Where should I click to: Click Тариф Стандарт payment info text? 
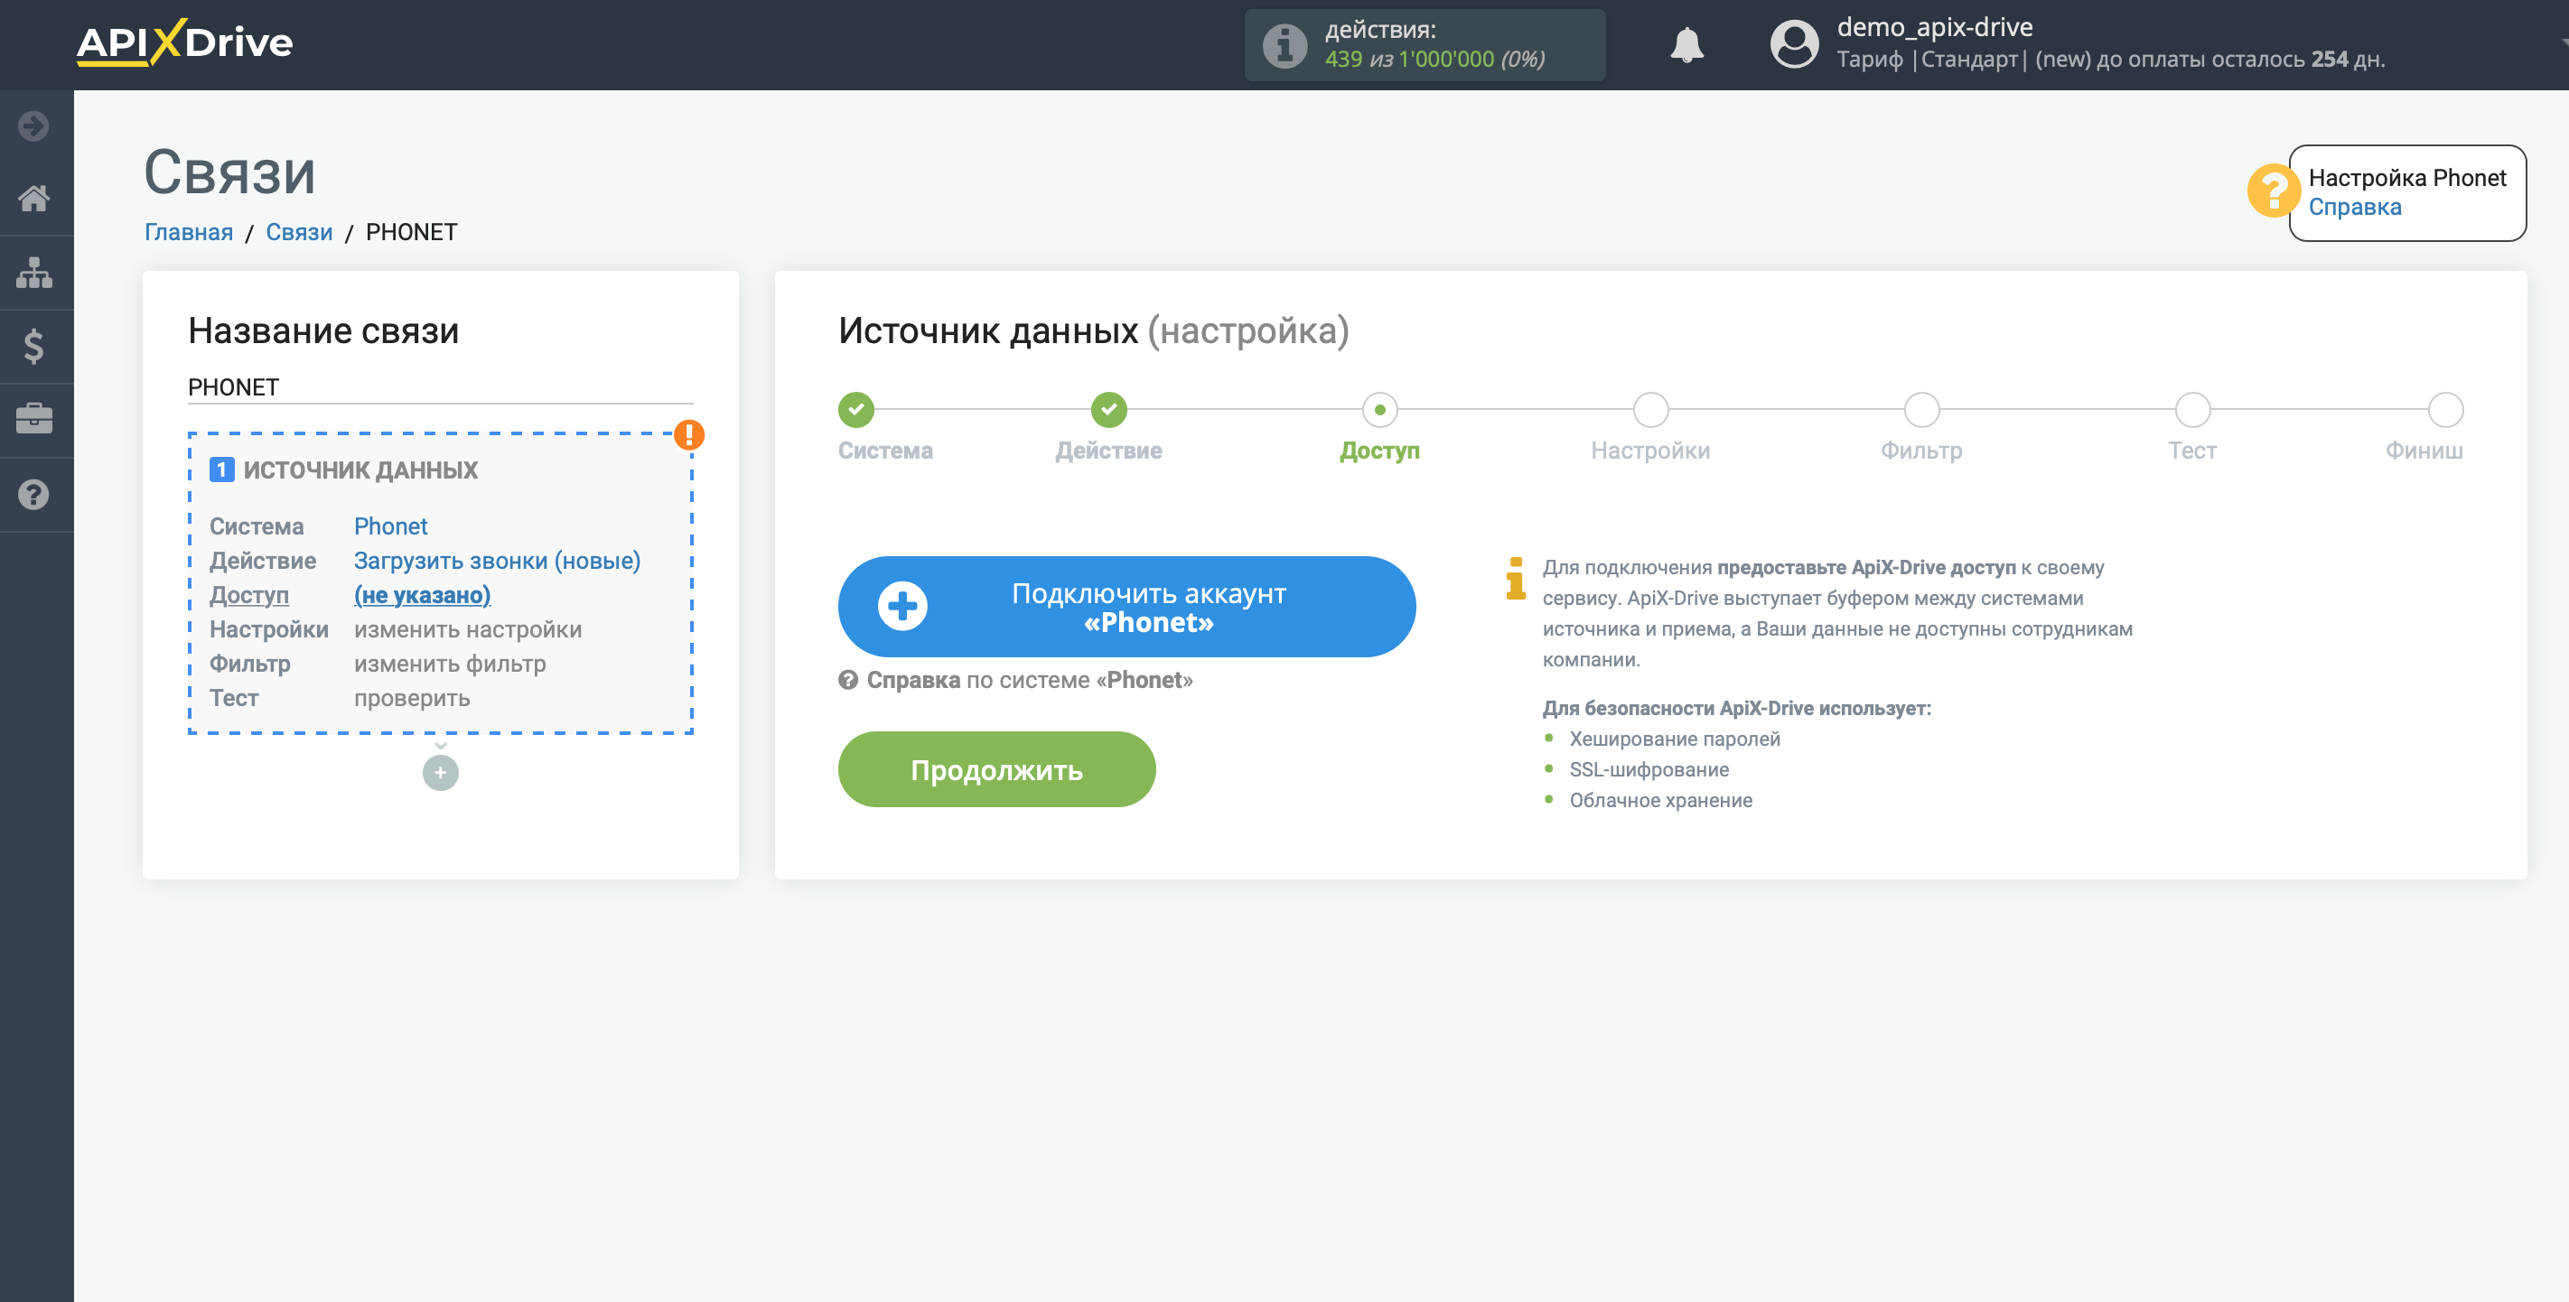click(2110, 60)
